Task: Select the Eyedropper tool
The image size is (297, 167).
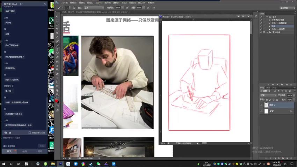Action: (57, 37)
